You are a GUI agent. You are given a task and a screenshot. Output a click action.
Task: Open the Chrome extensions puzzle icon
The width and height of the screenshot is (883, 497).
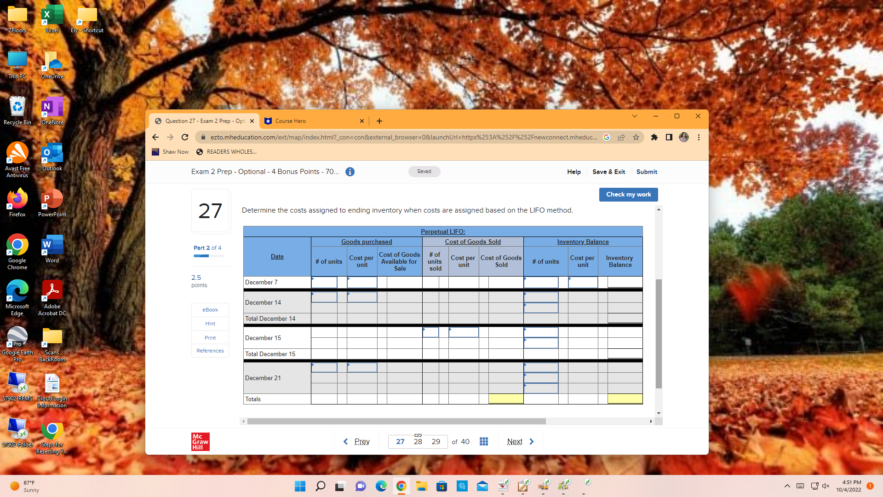655,137
